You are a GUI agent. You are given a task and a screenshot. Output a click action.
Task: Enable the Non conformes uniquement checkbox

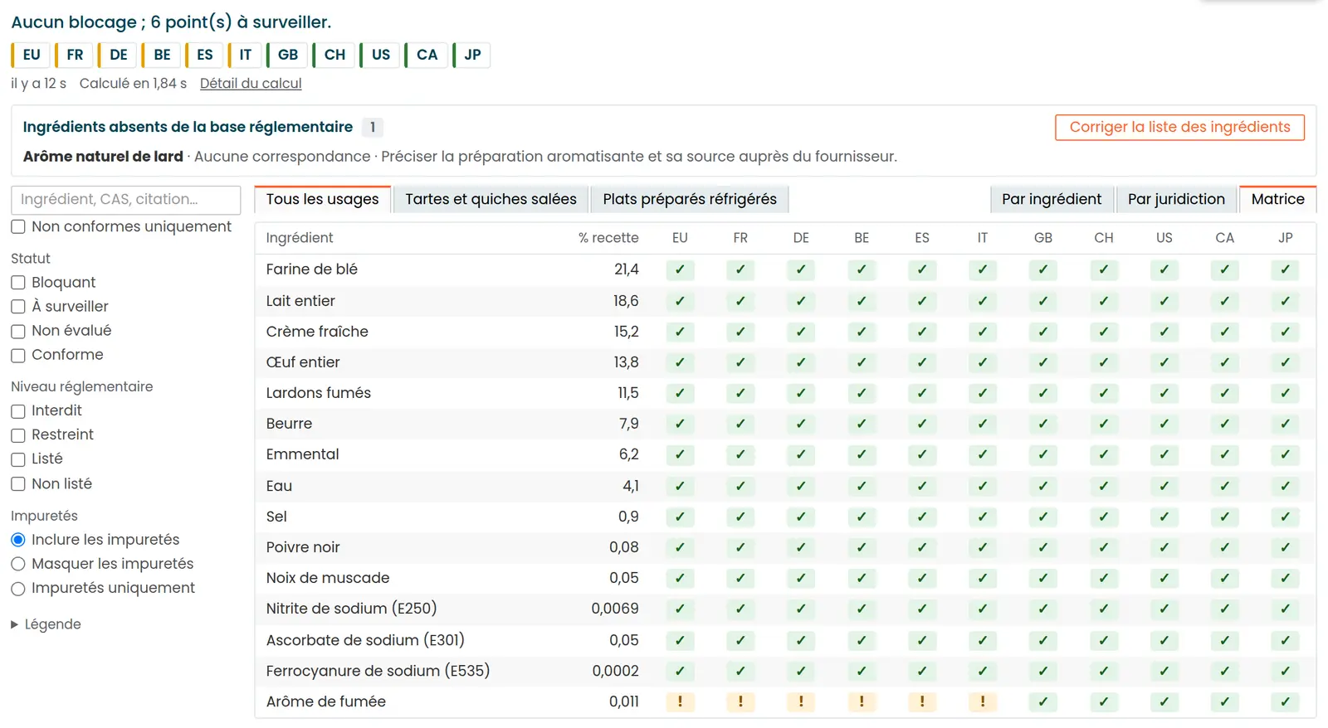click(x=18, y=227)
